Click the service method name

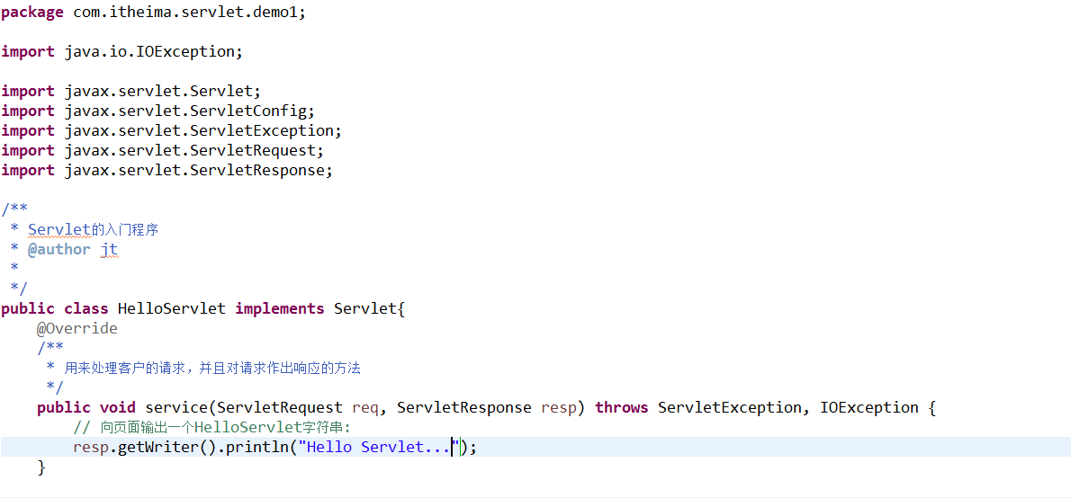click(176, 408)
